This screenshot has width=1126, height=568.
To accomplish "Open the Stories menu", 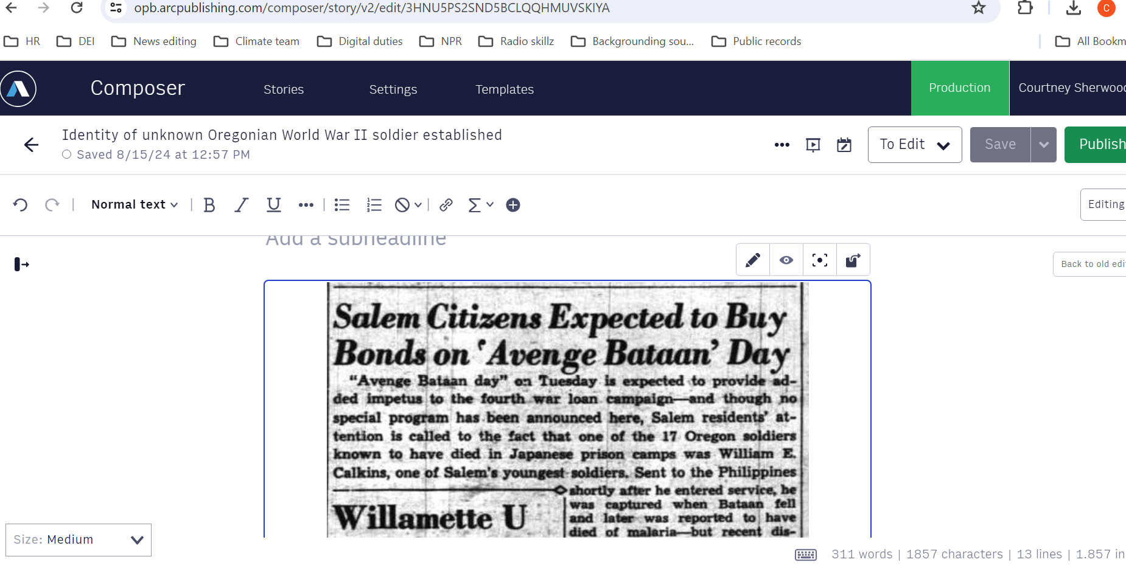I will 284,89.
